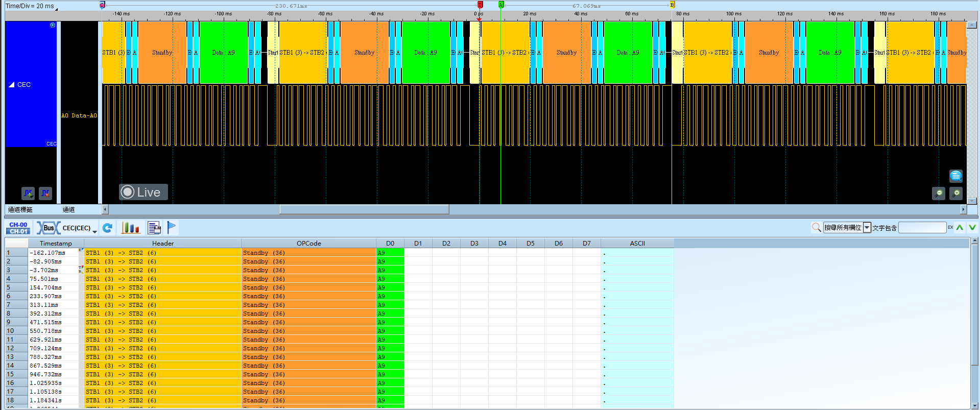Select the row with timestamp 313.11ms

pos(340,305)
